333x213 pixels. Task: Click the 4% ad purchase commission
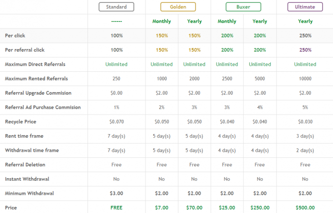260,107
